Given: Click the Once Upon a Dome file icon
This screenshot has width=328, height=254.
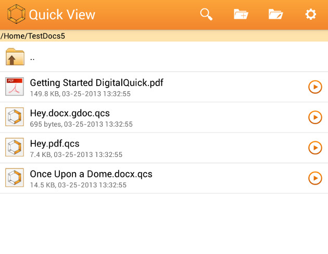Looking at the screenshot, I should tap(15, 178).
